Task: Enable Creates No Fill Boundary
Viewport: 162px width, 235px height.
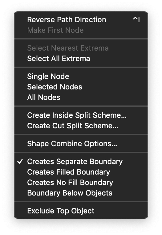Action: tap(81, 182)
